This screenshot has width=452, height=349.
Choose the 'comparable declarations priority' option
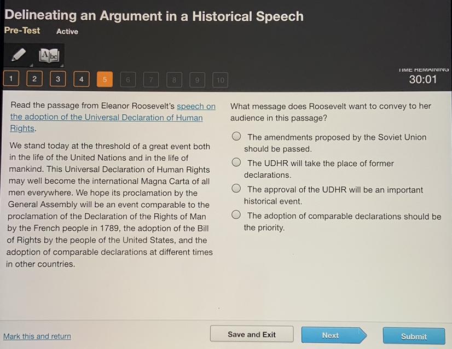(x=236, y=215)
